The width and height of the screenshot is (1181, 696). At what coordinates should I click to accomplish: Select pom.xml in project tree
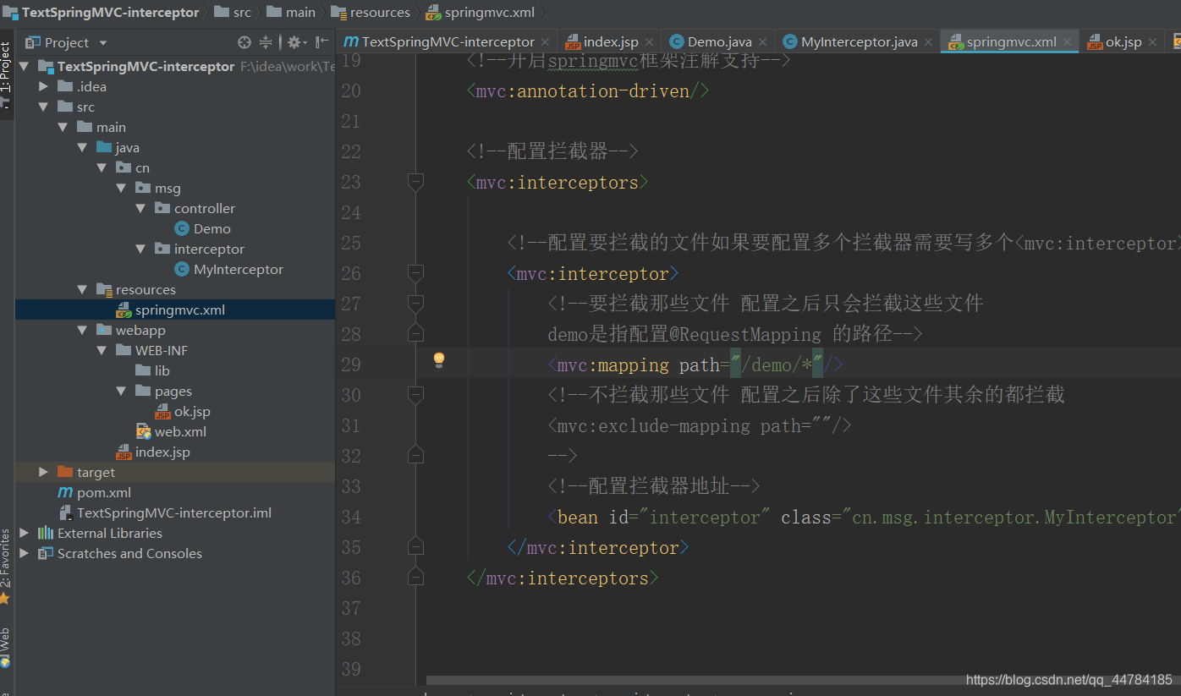(x=104, y=492)
